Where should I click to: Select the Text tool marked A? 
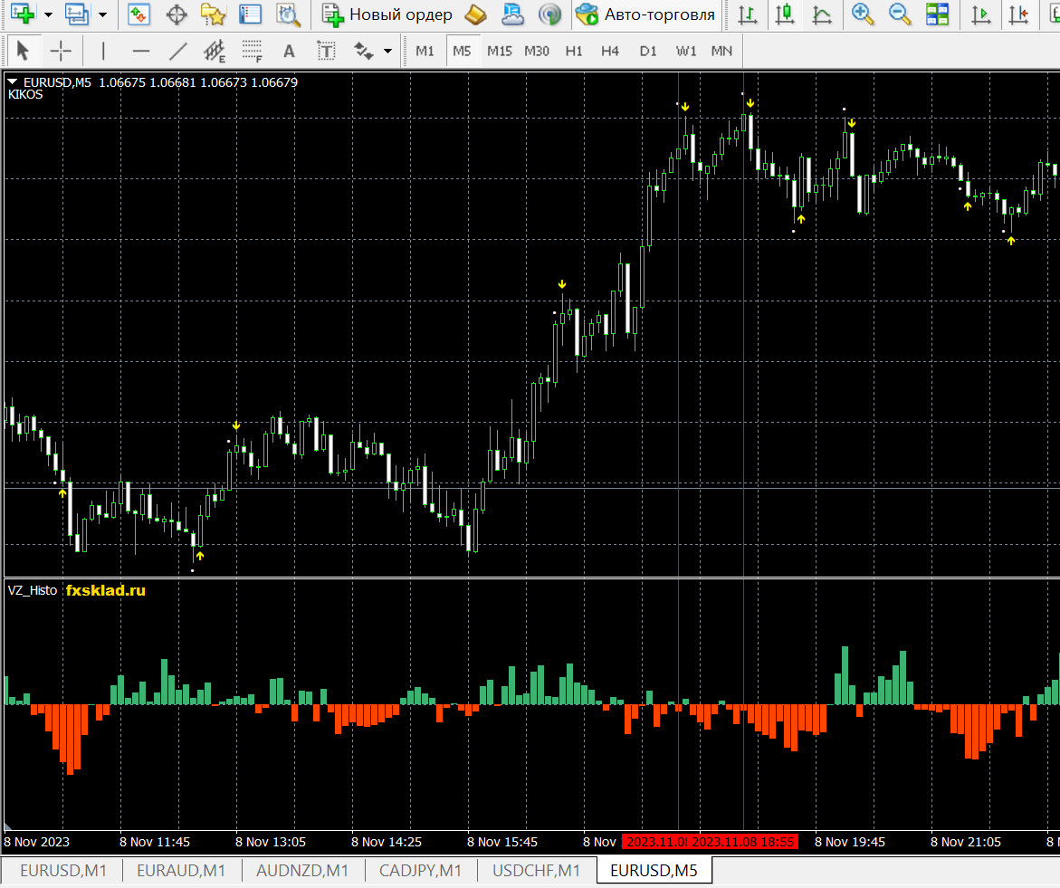tap(290, 51)
